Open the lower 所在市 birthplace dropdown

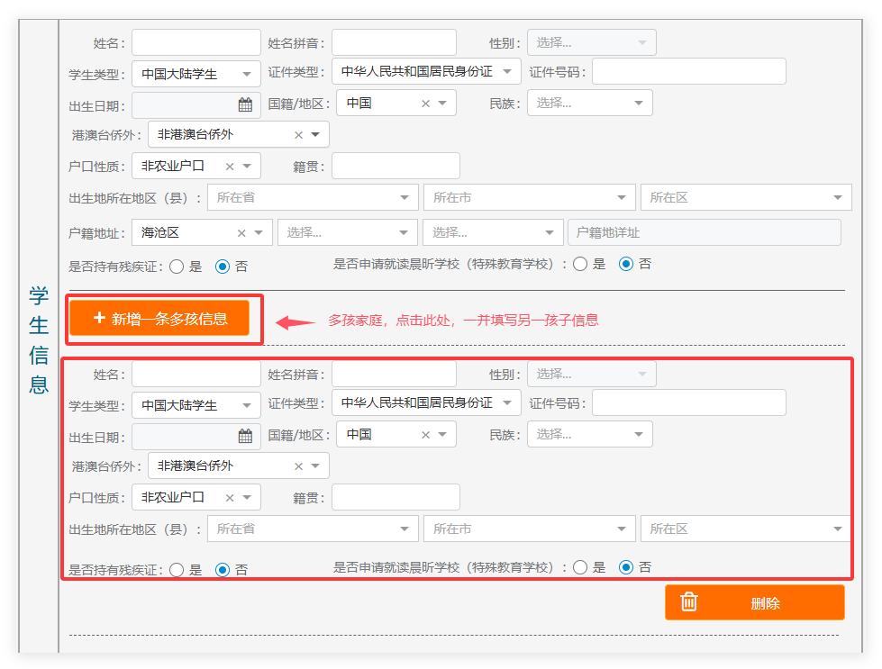coord(529,529)
